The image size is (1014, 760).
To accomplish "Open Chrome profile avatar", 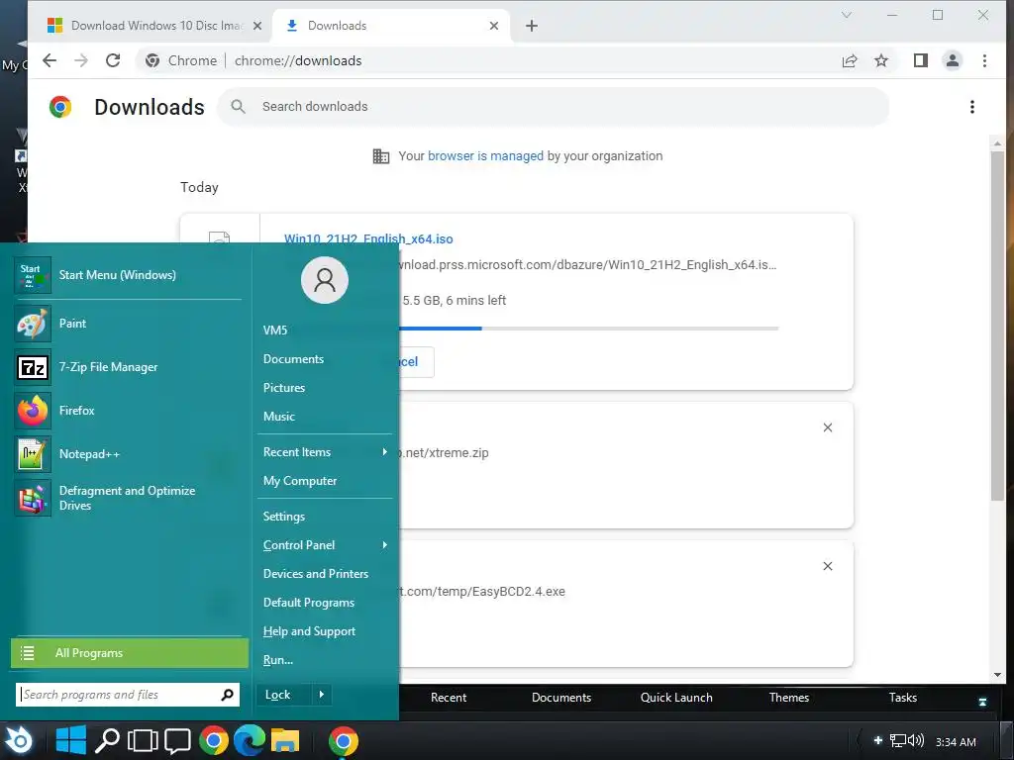I will (x=952, y=60).
